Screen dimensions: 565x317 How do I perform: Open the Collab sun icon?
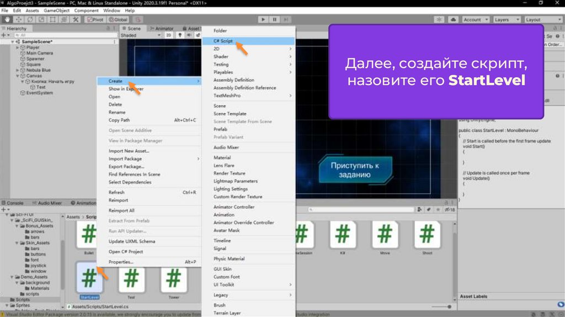pos(439,19)
